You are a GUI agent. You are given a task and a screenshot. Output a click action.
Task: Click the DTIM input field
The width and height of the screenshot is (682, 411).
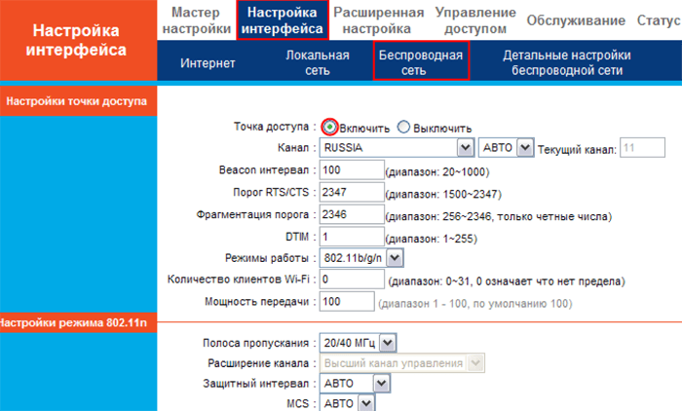(x=352, y=237)
